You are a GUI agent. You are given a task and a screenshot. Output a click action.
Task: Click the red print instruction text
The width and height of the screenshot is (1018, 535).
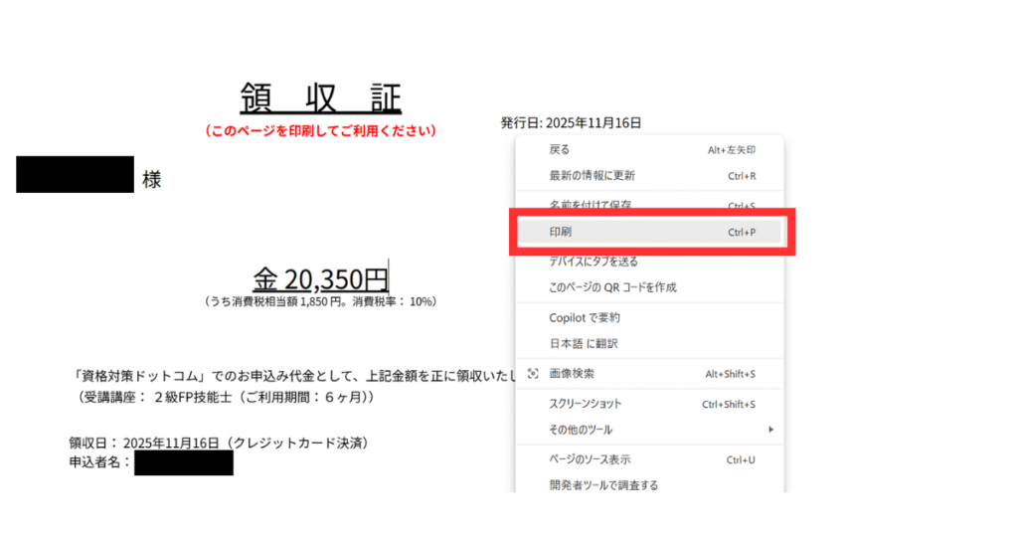320,130
